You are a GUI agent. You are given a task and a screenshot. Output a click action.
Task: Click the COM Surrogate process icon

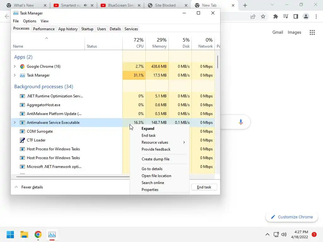click(x=22, y=131)
